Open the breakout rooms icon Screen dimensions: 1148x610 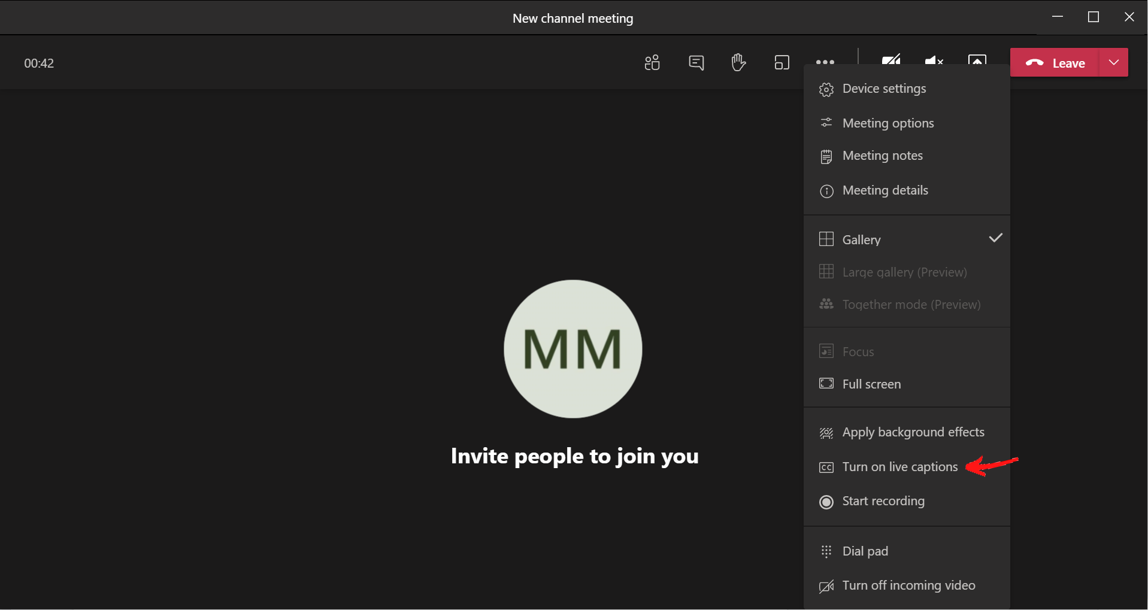click(782, 63)
